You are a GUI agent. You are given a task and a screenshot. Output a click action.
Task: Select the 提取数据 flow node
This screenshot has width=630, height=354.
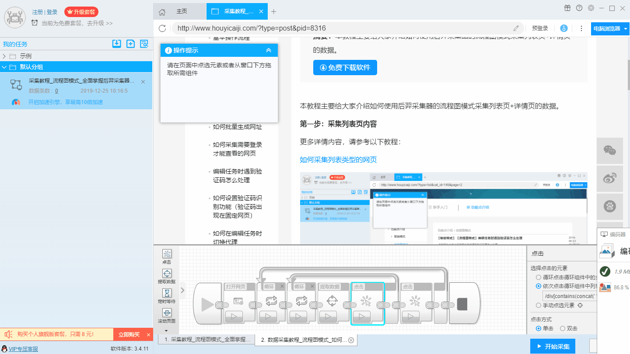(x=333, y=303)
